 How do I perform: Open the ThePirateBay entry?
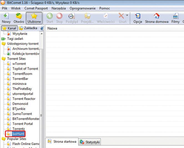point(22,89)
